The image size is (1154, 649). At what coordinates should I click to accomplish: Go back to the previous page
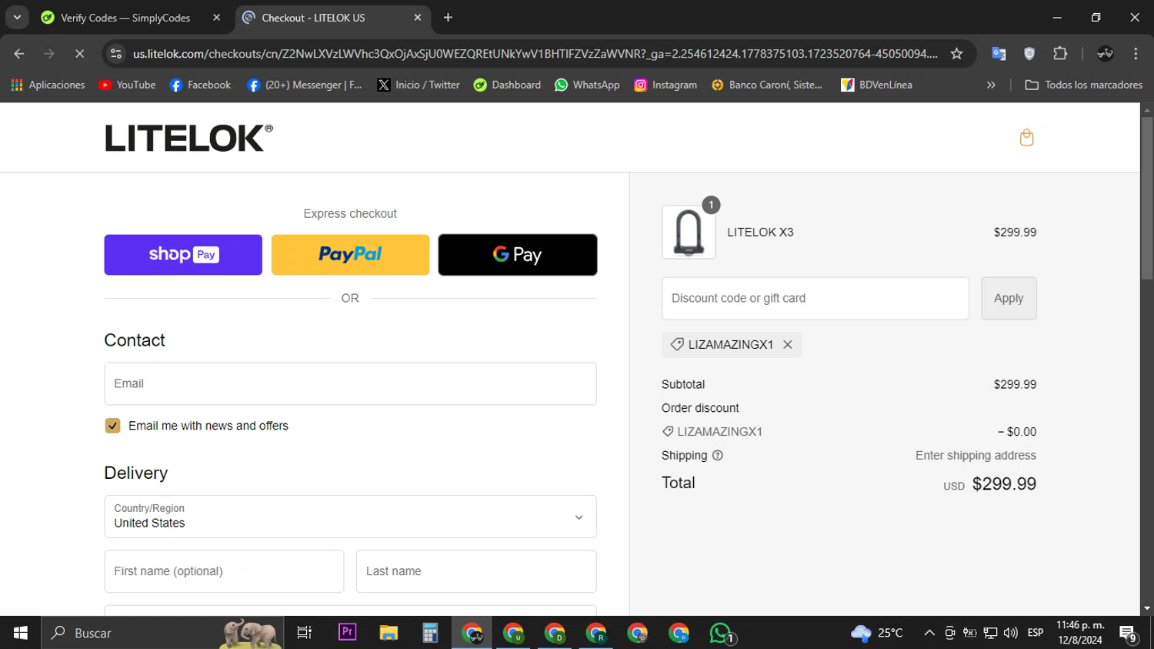(19, 54)
